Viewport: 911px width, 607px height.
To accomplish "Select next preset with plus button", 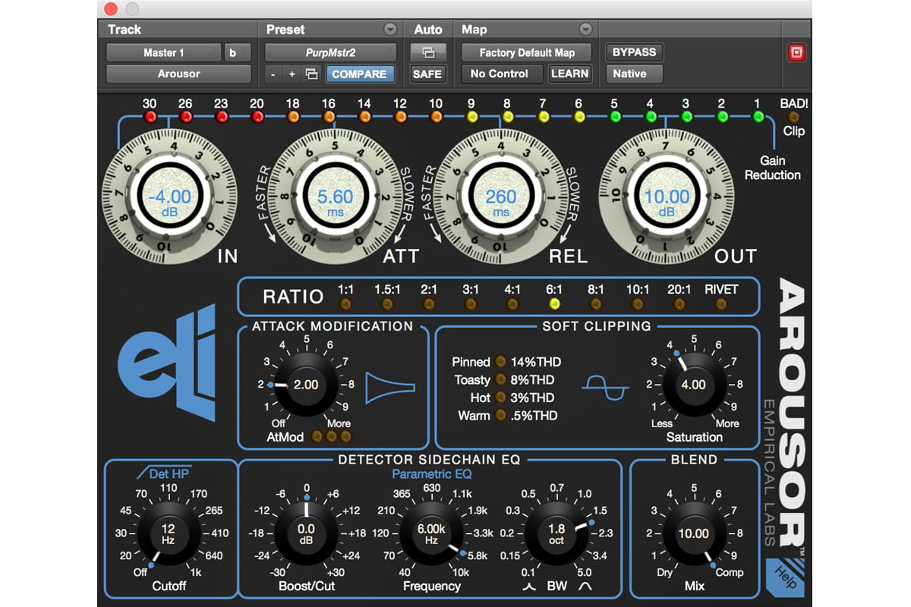I will point(292,74).
